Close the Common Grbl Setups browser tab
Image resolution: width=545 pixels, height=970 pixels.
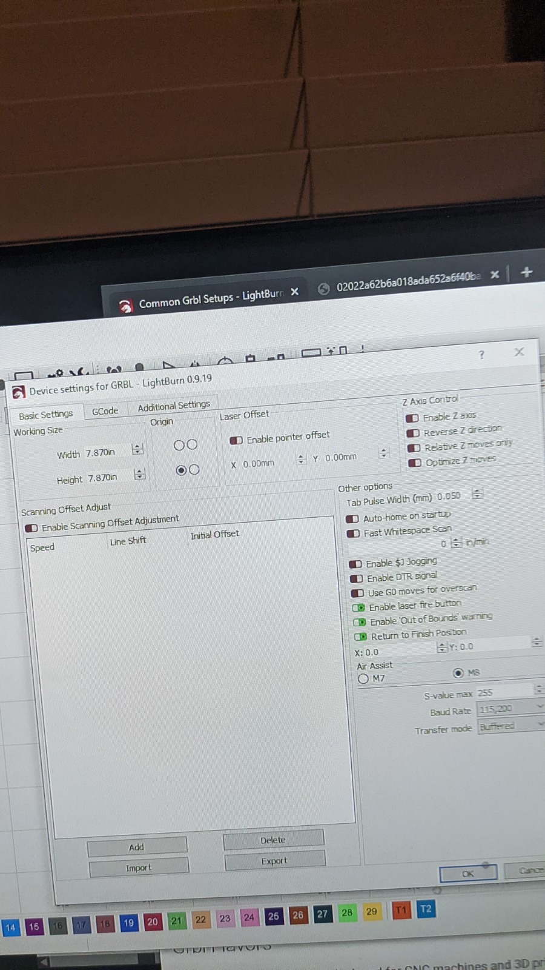tap(294, 292)
